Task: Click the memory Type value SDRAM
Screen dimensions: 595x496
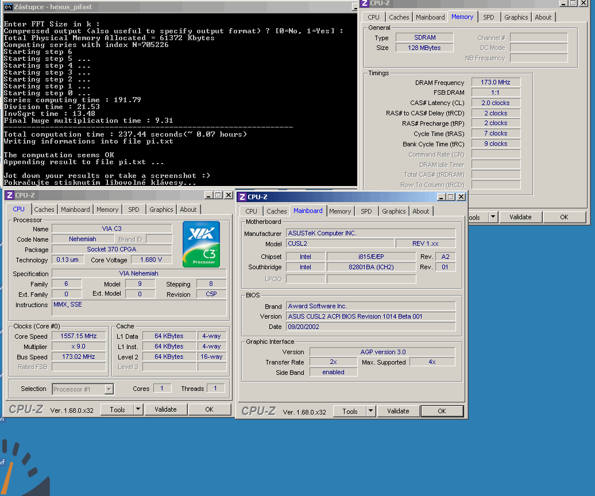Action: [424, 37]
